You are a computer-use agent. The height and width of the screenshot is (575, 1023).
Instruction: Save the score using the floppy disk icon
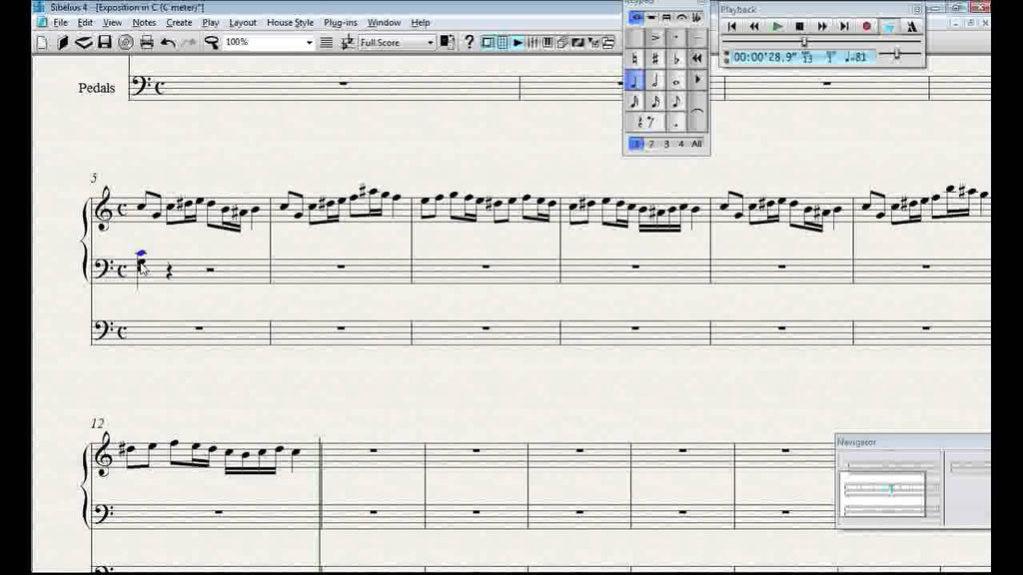[104, 42]
